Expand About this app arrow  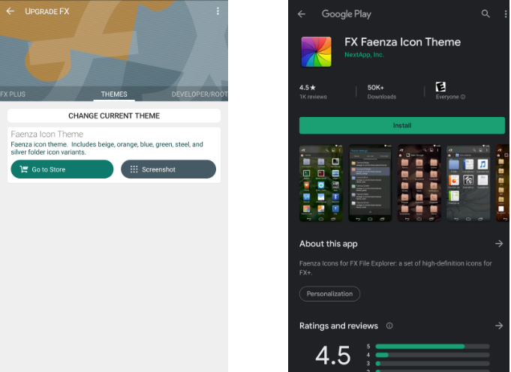(499, 244)
